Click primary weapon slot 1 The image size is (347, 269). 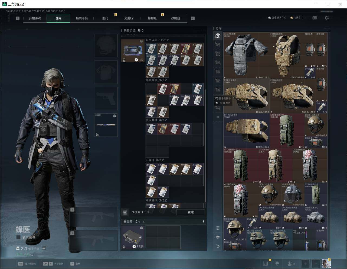tap(93, 217)
